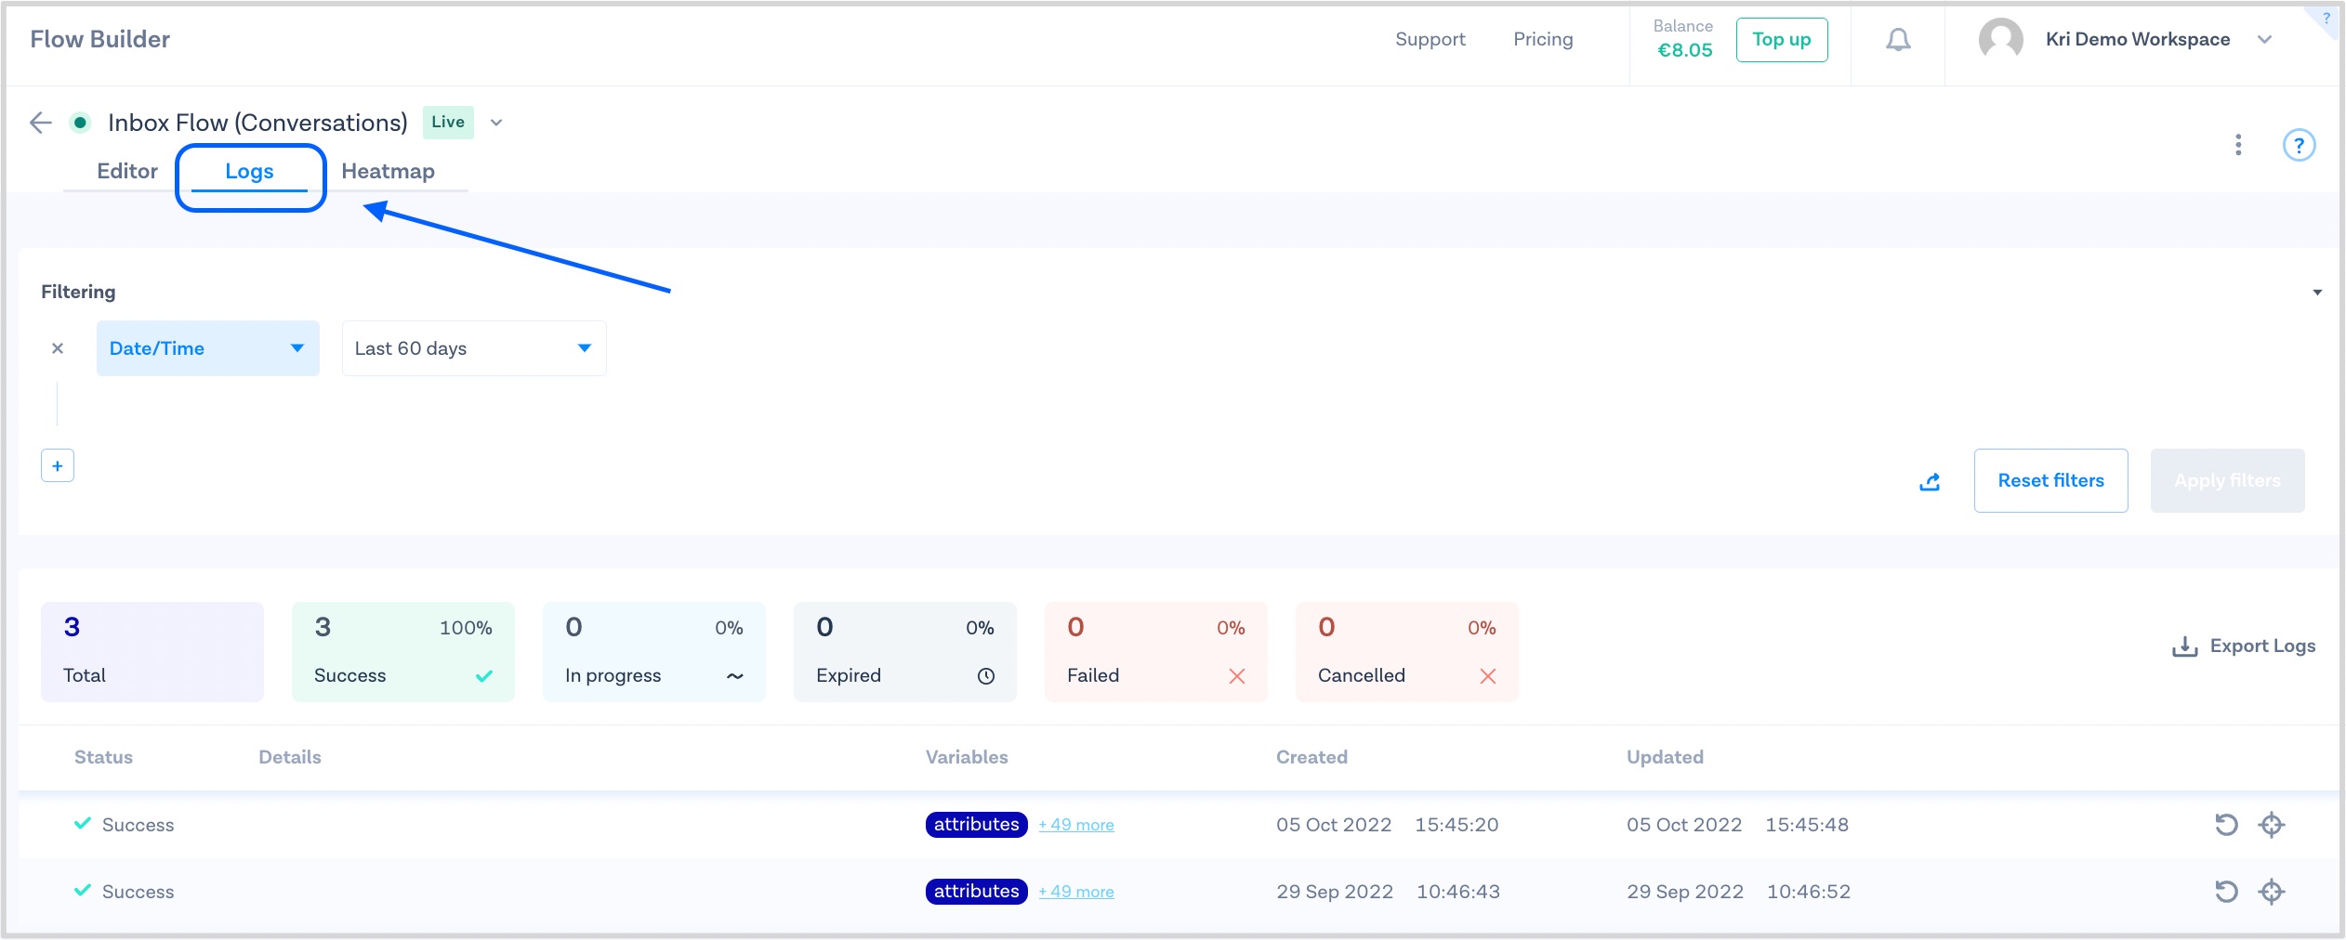Screen dimensions: 2346x940
Task: Switch to the Editor tab
Action: click(x=127, y=171)
